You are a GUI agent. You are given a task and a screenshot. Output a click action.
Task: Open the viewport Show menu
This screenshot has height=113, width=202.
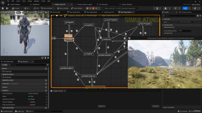pyautogui.click(x=25, y=13)
